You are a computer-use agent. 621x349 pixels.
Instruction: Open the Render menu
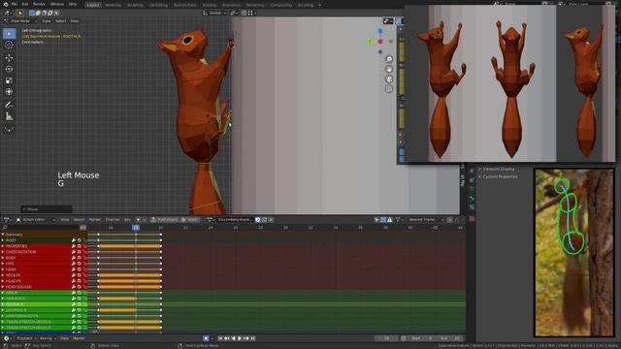39,4
